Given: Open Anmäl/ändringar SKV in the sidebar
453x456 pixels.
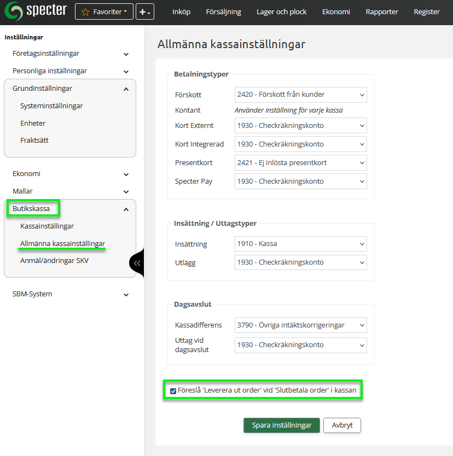Looking at the screenshot, I should click(x=54, y=261).
